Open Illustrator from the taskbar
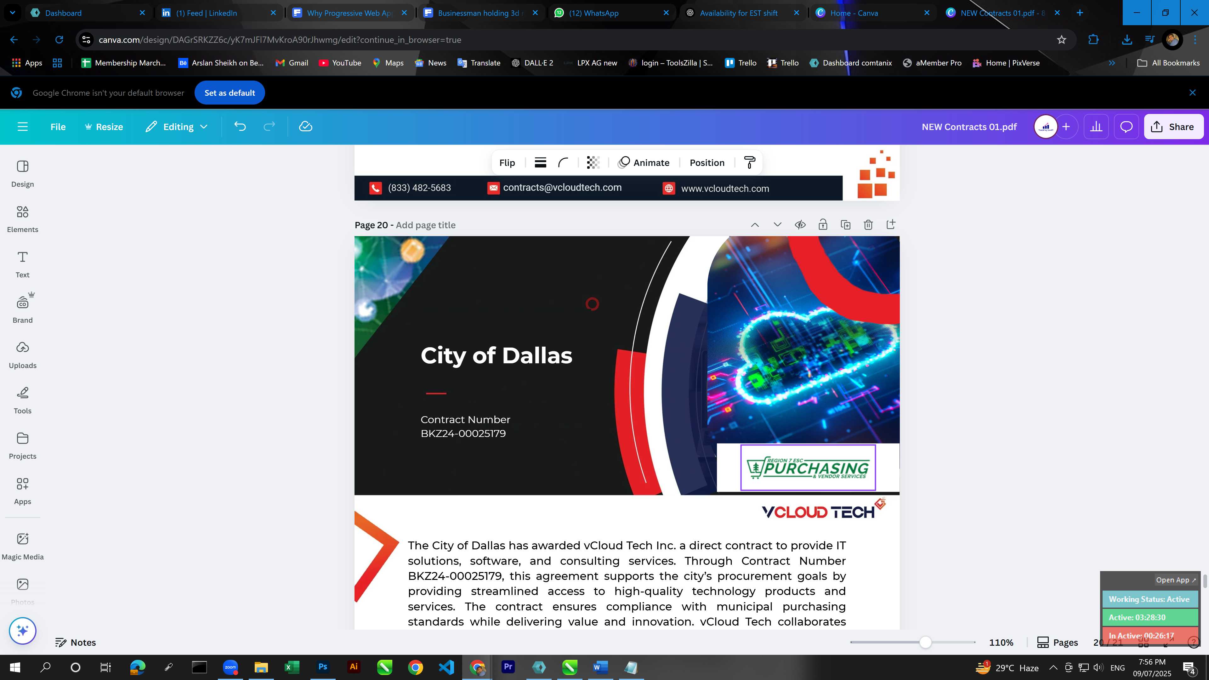Viewport: 1209px width, 680px height. [x=354, y=667]
